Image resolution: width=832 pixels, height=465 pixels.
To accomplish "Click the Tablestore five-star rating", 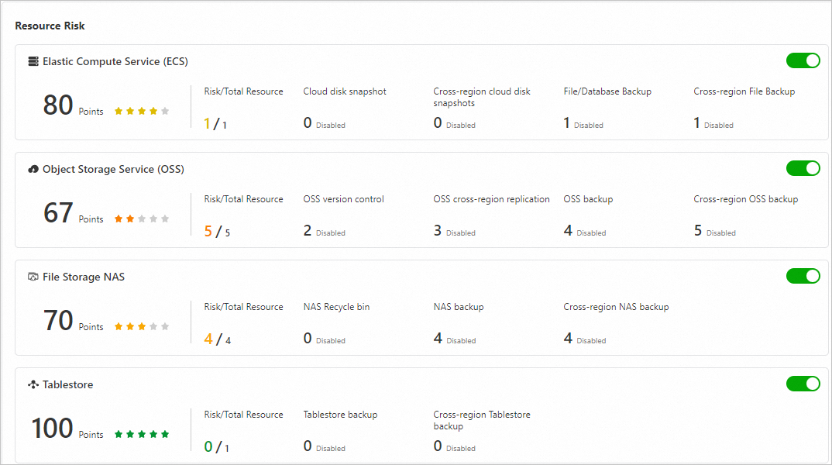I will (x=141, y=435).
